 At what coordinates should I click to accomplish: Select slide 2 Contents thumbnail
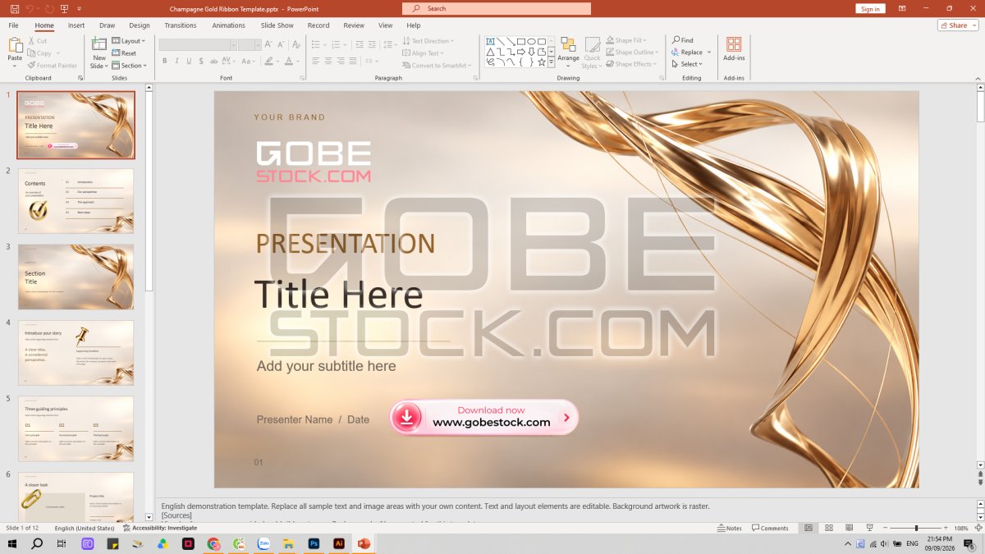[76, 201]
